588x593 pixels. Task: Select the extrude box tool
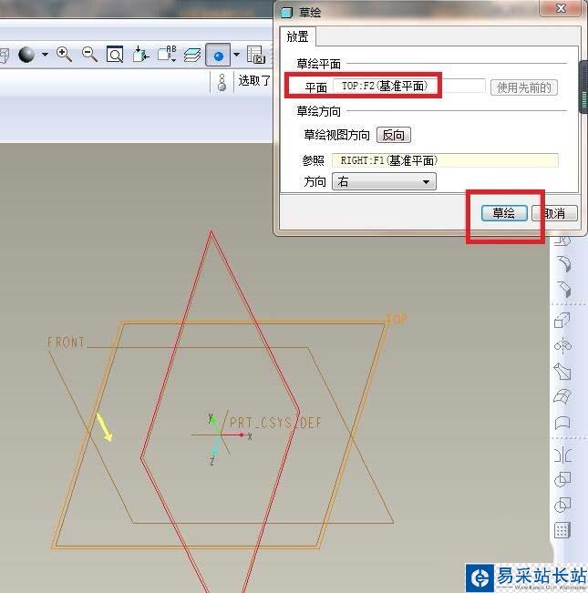click(562, 321)
